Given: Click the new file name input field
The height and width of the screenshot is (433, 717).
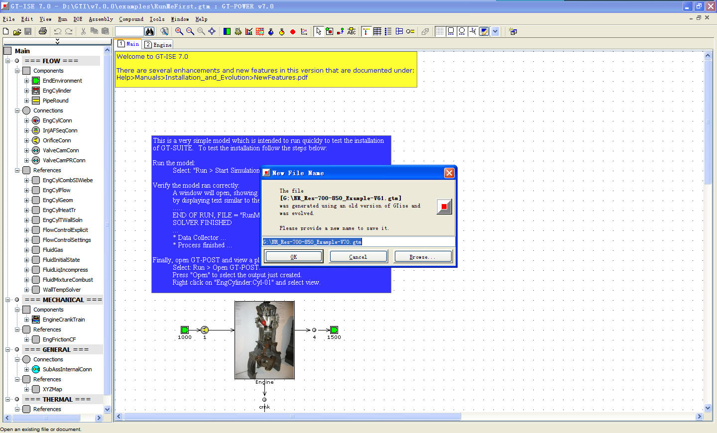Looking at the screenshot, I should pos(358,242).
